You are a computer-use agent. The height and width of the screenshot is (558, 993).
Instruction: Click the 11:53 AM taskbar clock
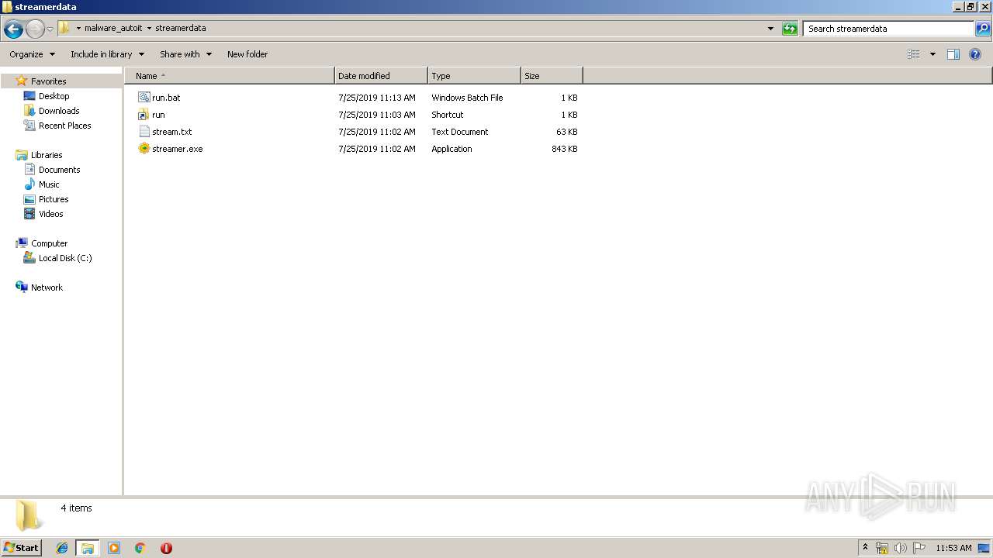953,548
